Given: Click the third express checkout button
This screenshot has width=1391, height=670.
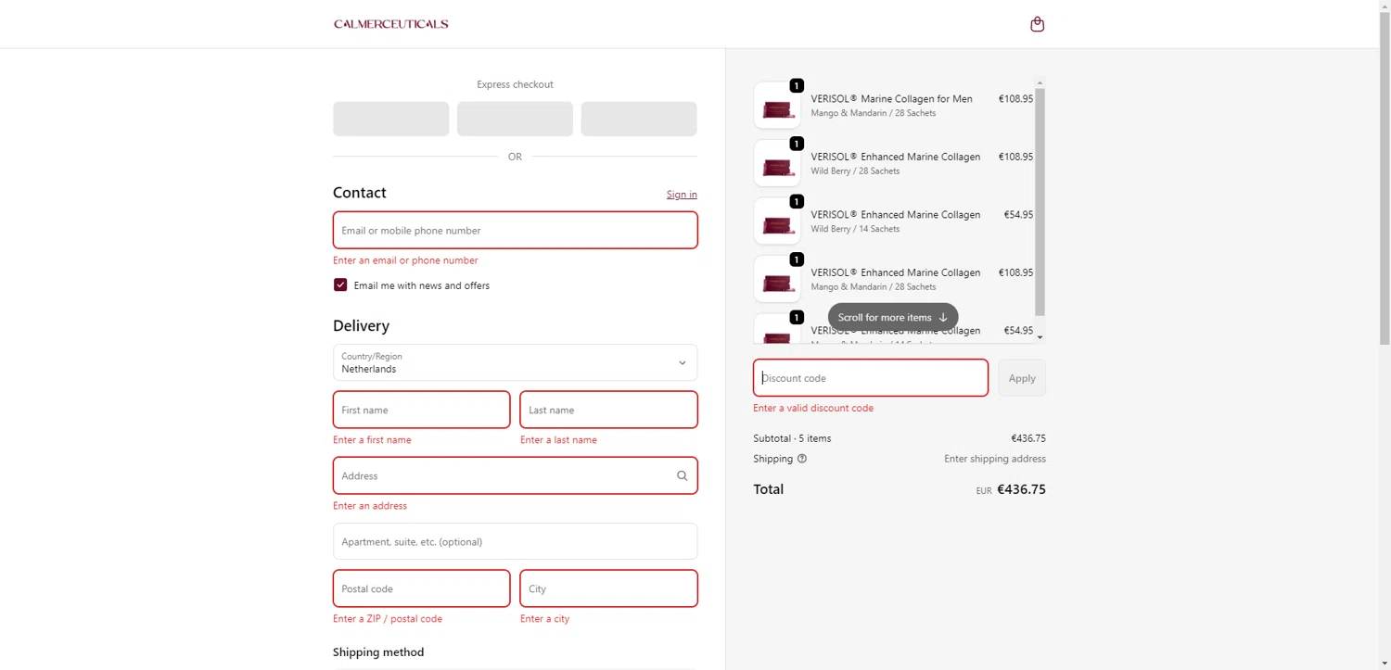Looking at the screenshot, I should click(638, 120).
